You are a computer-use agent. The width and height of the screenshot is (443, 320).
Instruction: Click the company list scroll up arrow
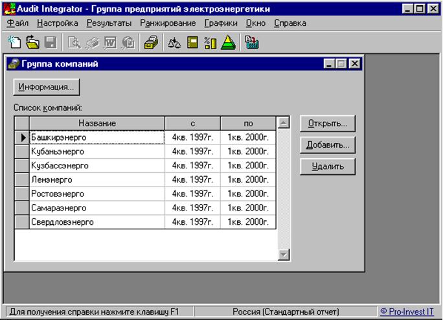[284, 122]
